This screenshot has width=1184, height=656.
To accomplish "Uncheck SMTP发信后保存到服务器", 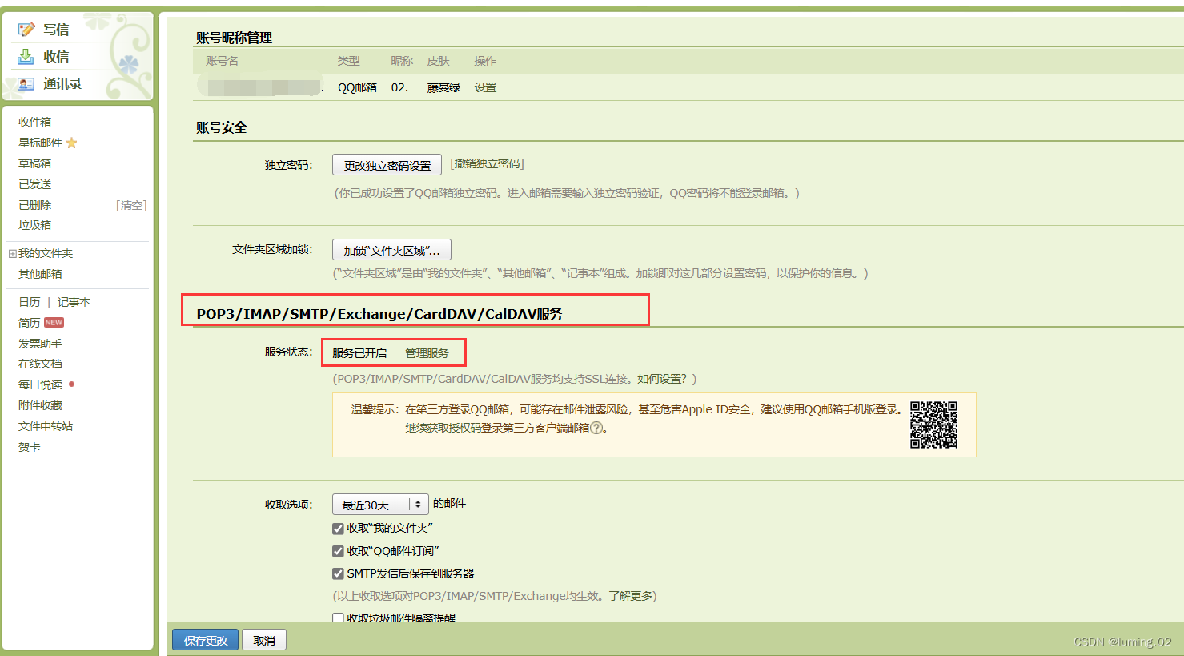I will point(338,573).
